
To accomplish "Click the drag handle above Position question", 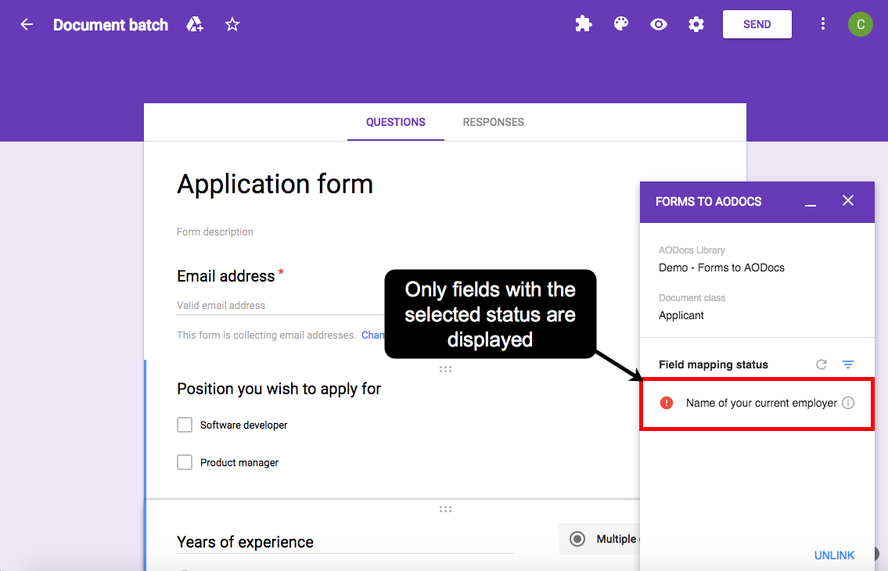I will 445,369.
